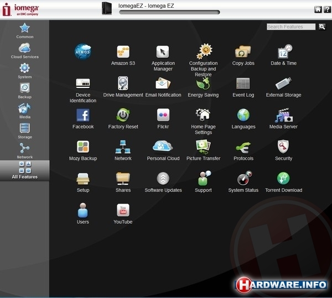Open Drive Management
The image size is (332, 298).
coord(123,87)
